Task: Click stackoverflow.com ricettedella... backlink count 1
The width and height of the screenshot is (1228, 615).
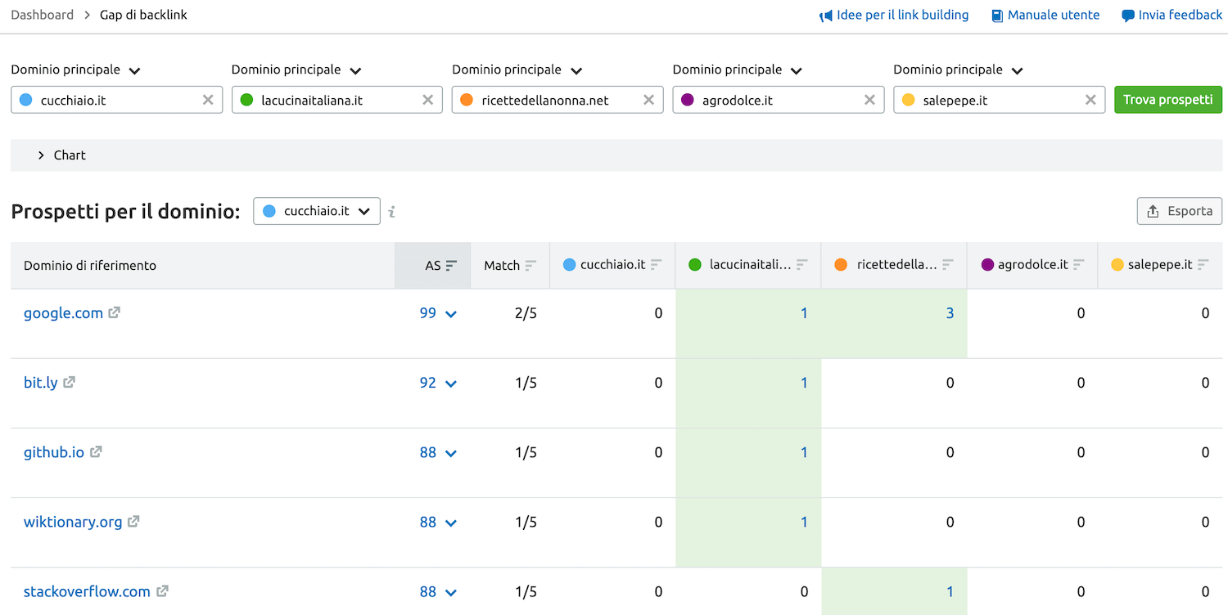Action: [950, 591]
